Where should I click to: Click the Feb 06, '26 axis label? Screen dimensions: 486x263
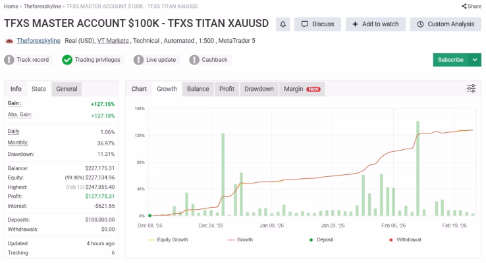[393, 226]
